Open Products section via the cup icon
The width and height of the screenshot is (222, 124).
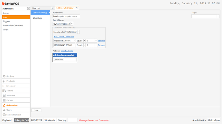(4, 81)
